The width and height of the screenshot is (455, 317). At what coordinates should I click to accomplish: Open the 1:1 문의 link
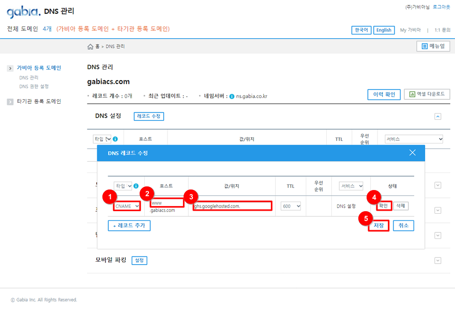click(x=442, y=30)
